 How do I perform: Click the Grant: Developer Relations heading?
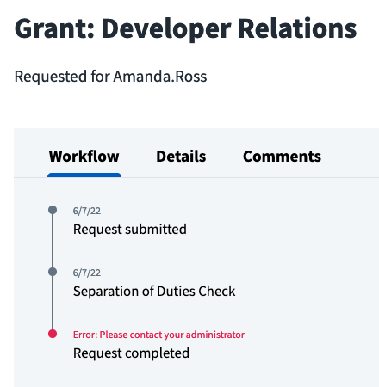pos(185,29)
